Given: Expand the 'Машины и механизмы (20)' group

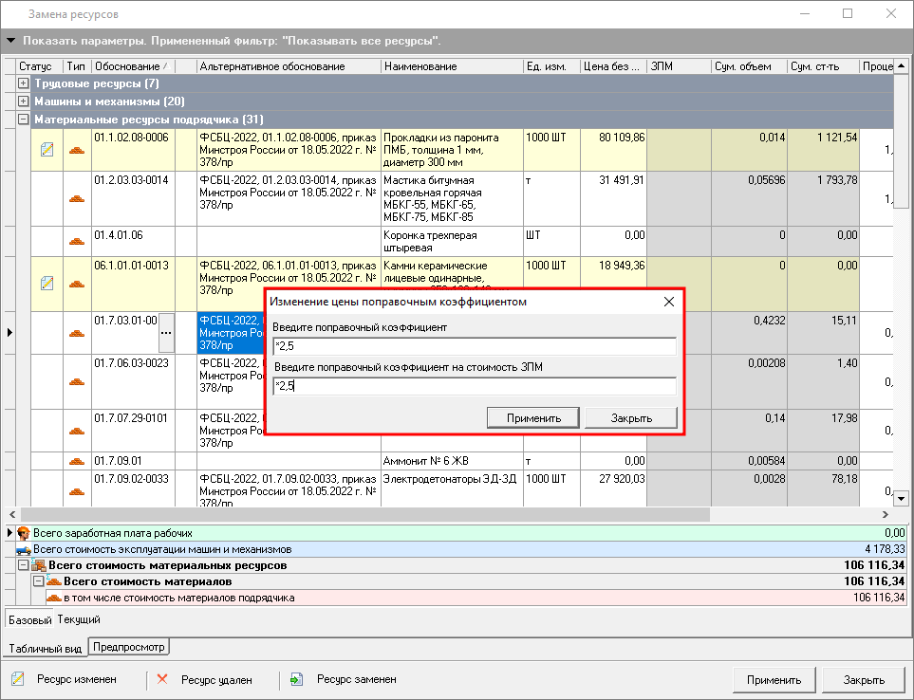Looking at the screenshot, I should pyautogui.click(x=24, y=101).
